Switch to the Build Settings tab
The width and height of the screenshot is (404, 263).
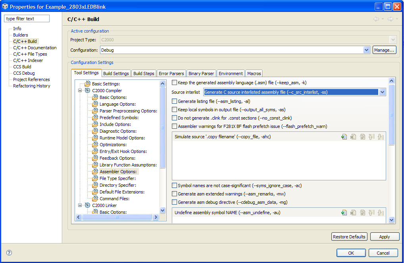coord(116,73)
